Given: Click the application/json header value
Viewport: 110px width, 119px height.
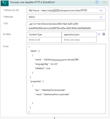Looking at the screenshot, I should click(79, 35).
